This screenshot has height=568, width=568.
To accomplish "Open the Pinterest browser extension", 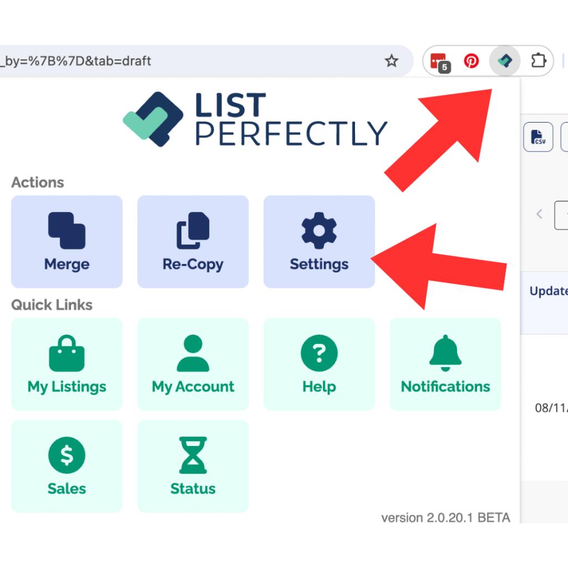I will (471, 61).
